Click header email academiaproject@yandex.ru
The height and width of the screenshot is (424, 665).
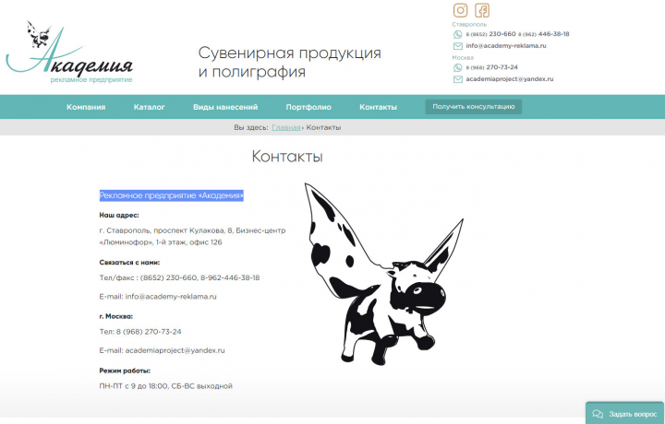point(509,79)
